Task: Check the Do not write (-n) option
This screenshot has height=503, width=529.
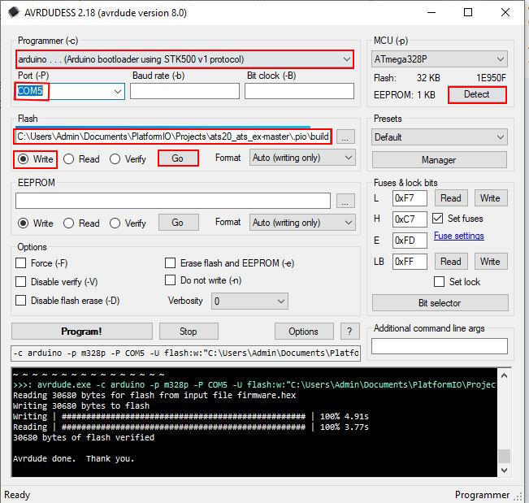Action: point(170,280)
